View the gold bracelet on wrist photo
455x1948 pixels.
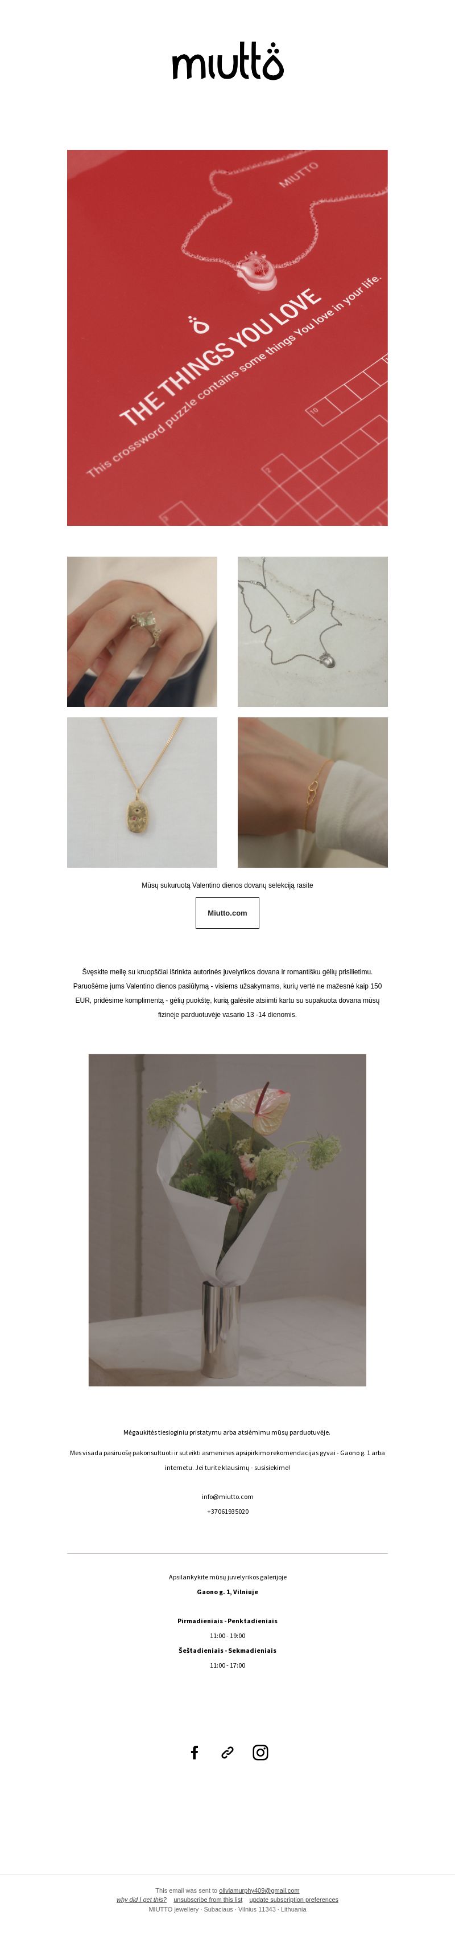click(312, 792)
